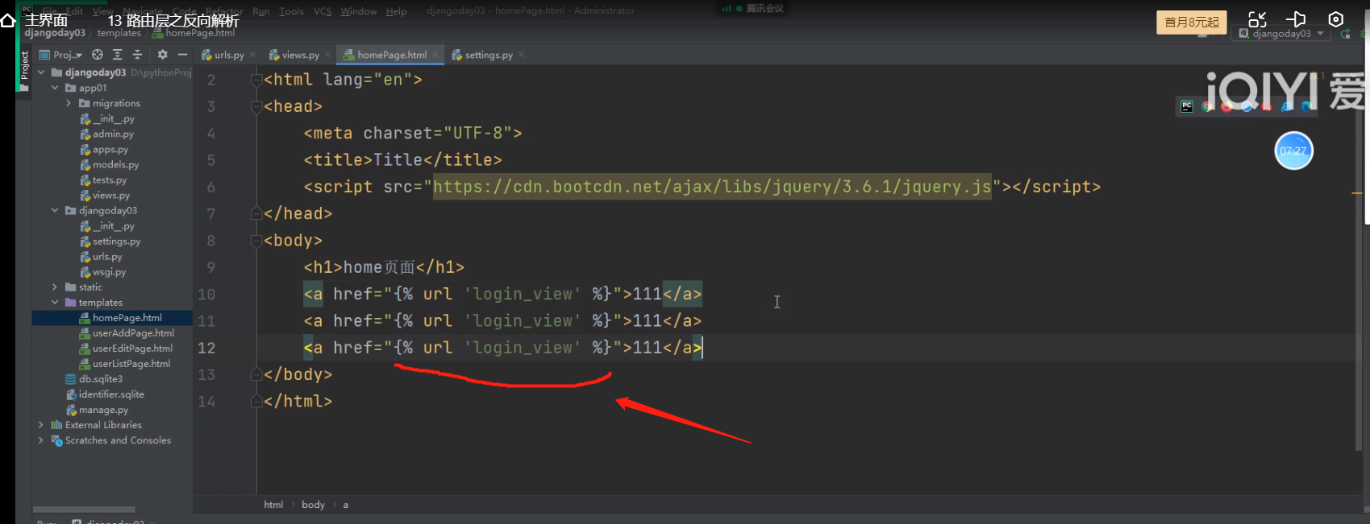Image resolution: width=1370 pixels, height=524 pixels.
Task: Open the video player hexagon settings icon
Action: pyautogui.click(x=1336, y=19)
